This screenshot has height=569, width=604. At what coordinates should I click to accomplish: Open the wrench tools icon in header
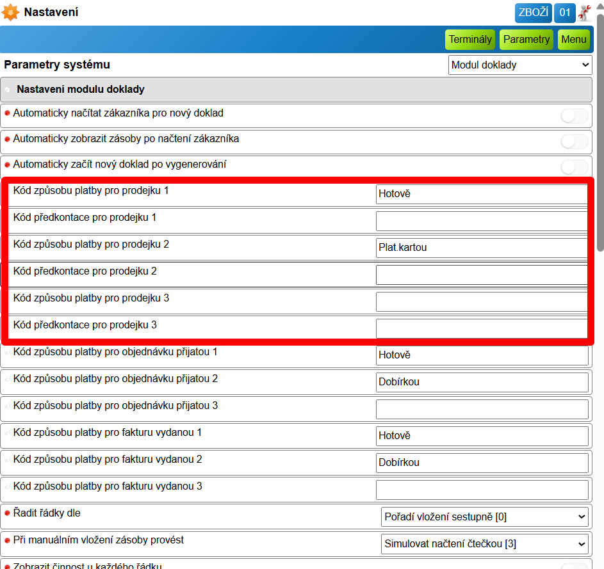tap(585, 13)
